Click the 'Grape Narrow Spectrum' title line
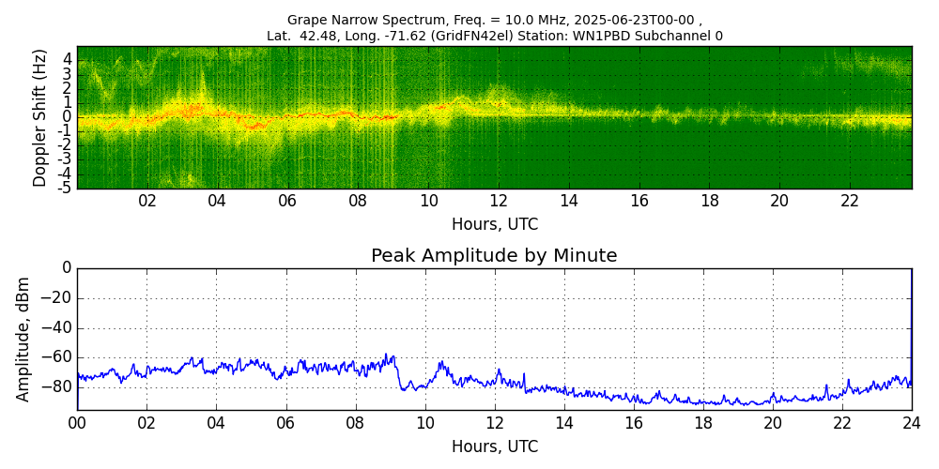The width and height of the screenshot is (939, 469). click(x=494, y=20)
